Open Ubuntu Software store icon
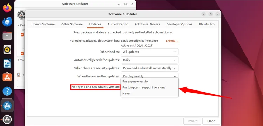Image resolution: width=263 pixels, height=126 pixels. (7, 77)
